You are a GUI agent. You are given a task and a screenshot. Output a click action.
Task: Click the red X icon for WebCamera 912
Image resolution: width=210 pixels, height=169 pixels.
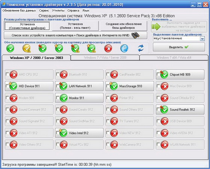tap(114, 145)
